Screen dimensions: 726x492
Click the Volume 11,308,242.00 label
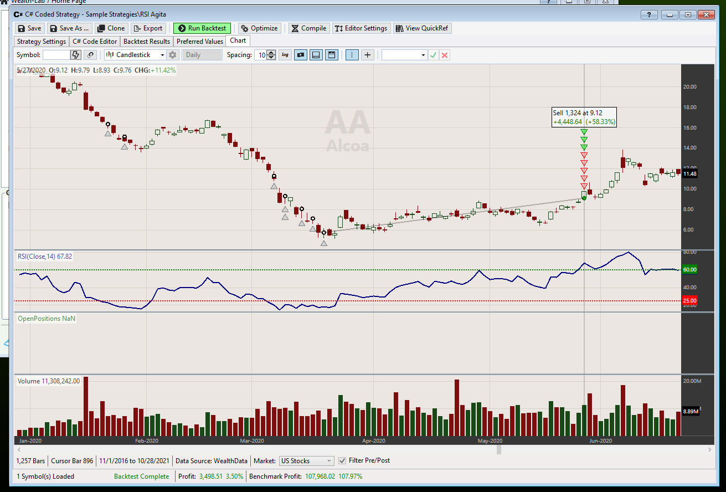tap(49, 381)
